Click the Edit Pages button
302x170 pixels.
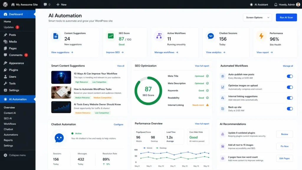[285, 158]
